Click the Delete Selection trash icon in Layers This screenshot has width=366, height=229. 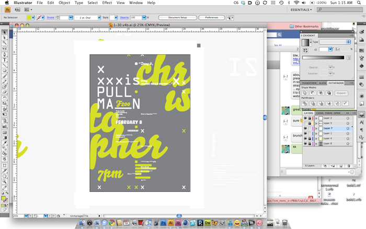click(x=349, y=166)
